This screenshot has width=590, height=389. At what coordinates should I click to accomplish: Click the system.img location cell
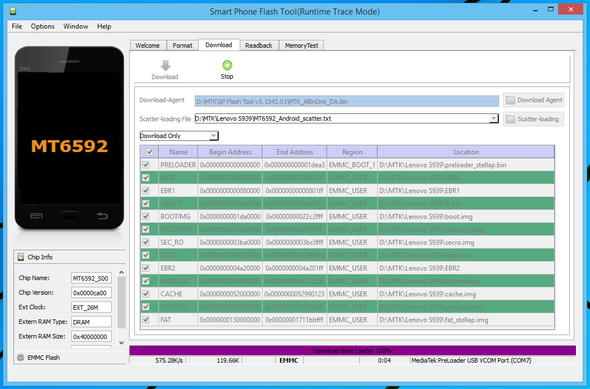pyautogui.click(x=466, y=281)
